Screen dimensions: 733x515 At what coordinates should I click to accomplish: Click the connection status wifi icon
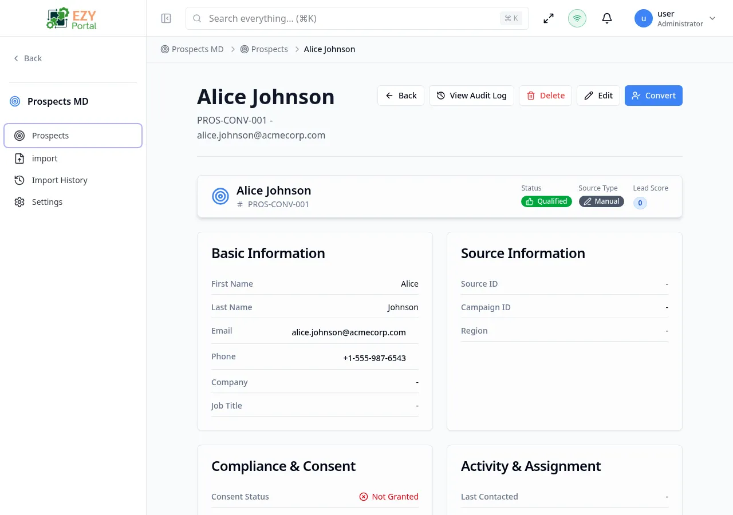point(577,18)
